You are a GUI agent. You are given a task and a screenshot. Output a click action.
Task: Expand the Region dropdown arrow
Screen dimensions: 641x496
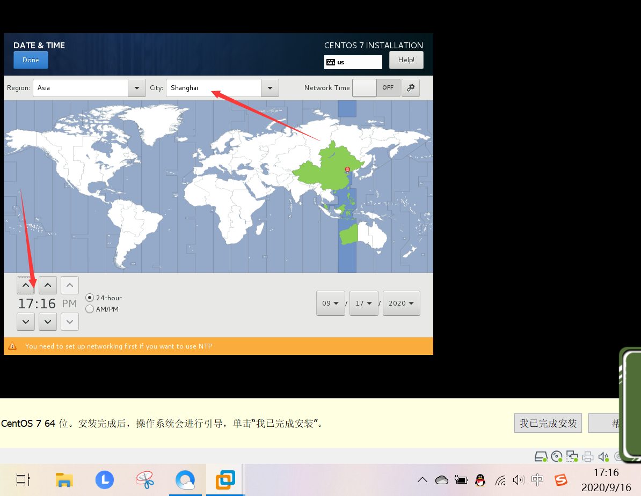pyautogui.click(x=137, y=88)
